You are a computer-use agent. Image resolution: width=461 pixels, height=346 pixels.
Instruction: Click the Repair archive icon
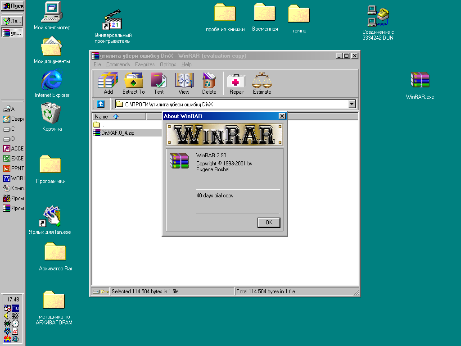236,83
